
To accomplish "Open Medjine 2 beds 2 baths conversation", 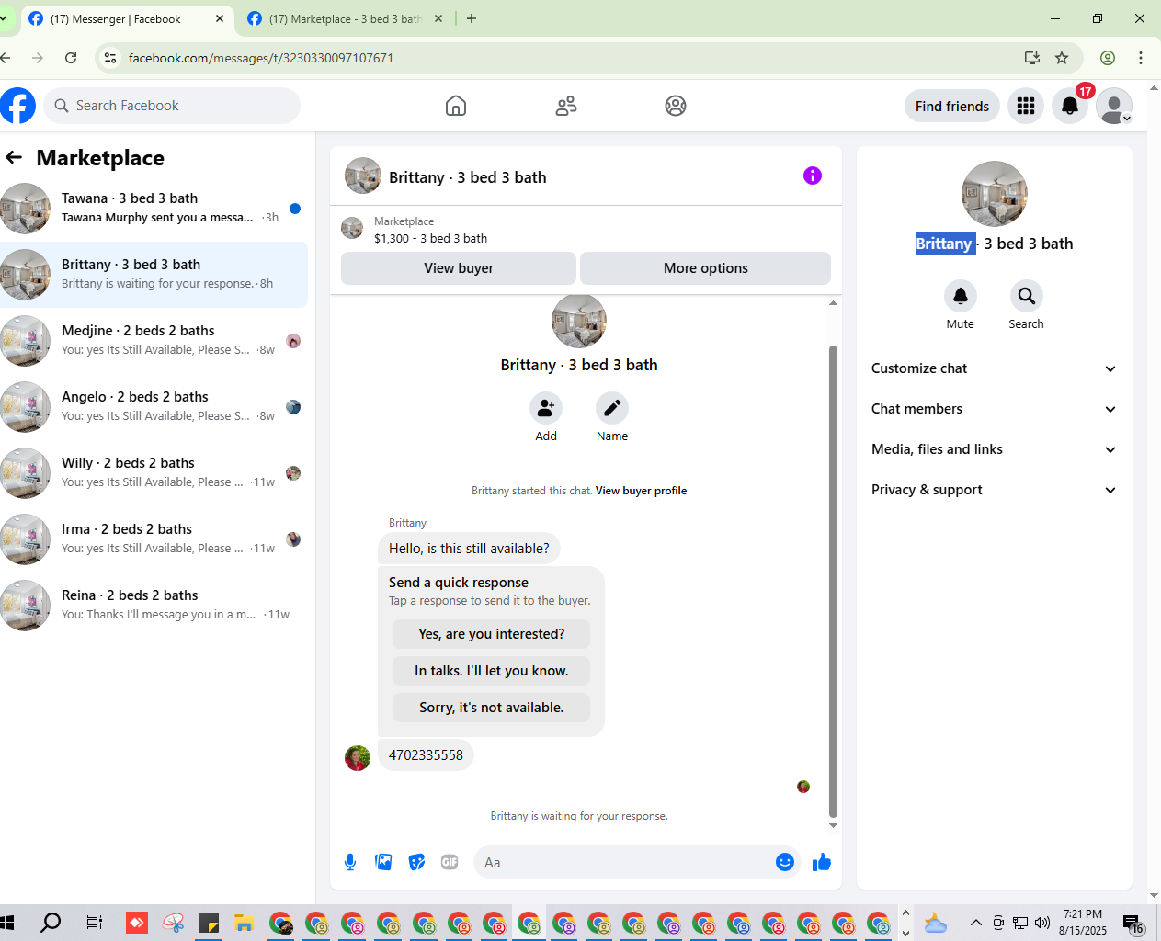I will (154, 341).
